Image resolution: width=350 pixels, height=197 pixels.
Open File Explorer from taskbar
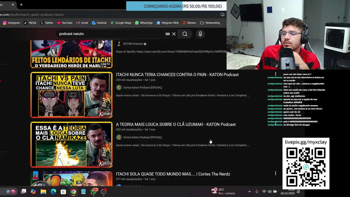click(43, 192)
